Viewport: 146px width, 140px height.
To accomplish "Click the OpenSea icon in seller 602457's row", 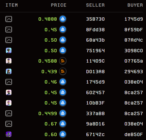I will [x=63, y=92].
